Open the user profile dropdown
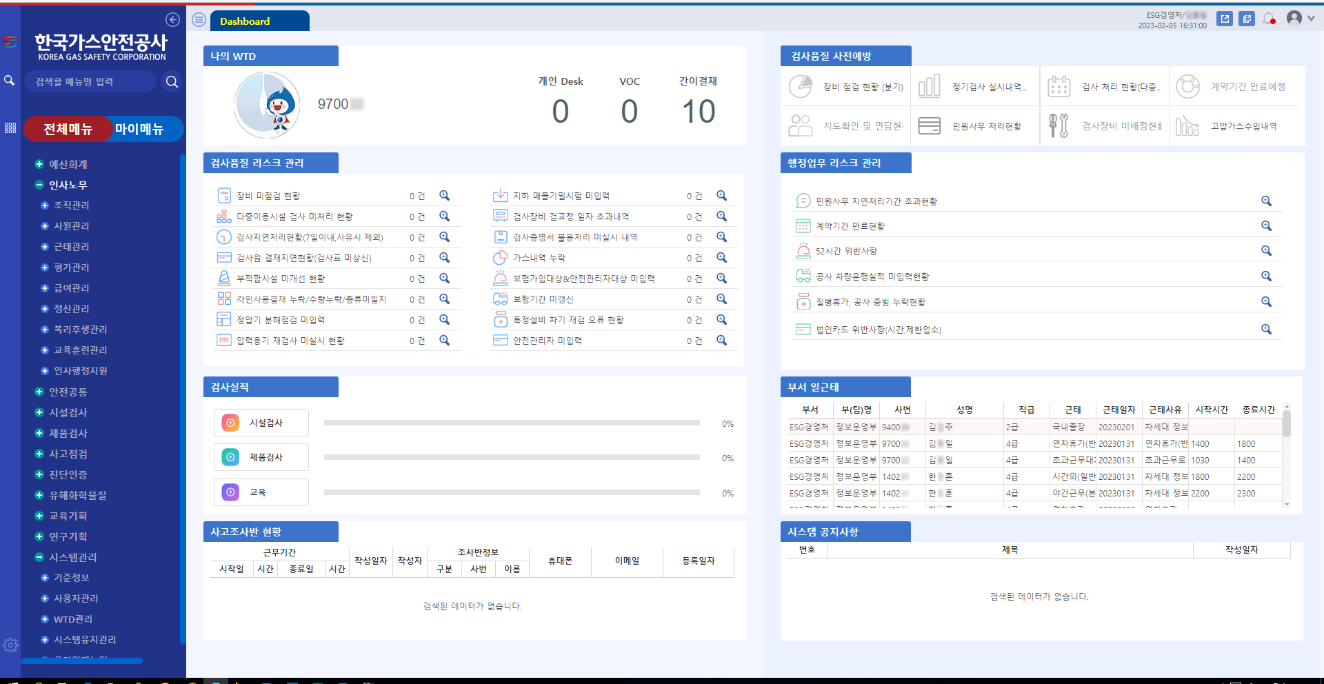This screenshot has width=1324, height=684. click(1295, 17)
